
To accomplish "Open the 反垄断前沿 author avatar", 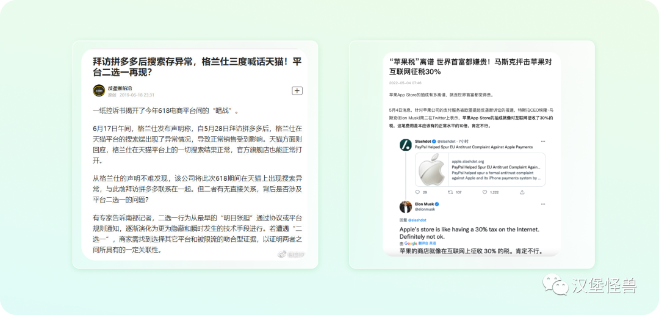I will click(x=99, y=90).
